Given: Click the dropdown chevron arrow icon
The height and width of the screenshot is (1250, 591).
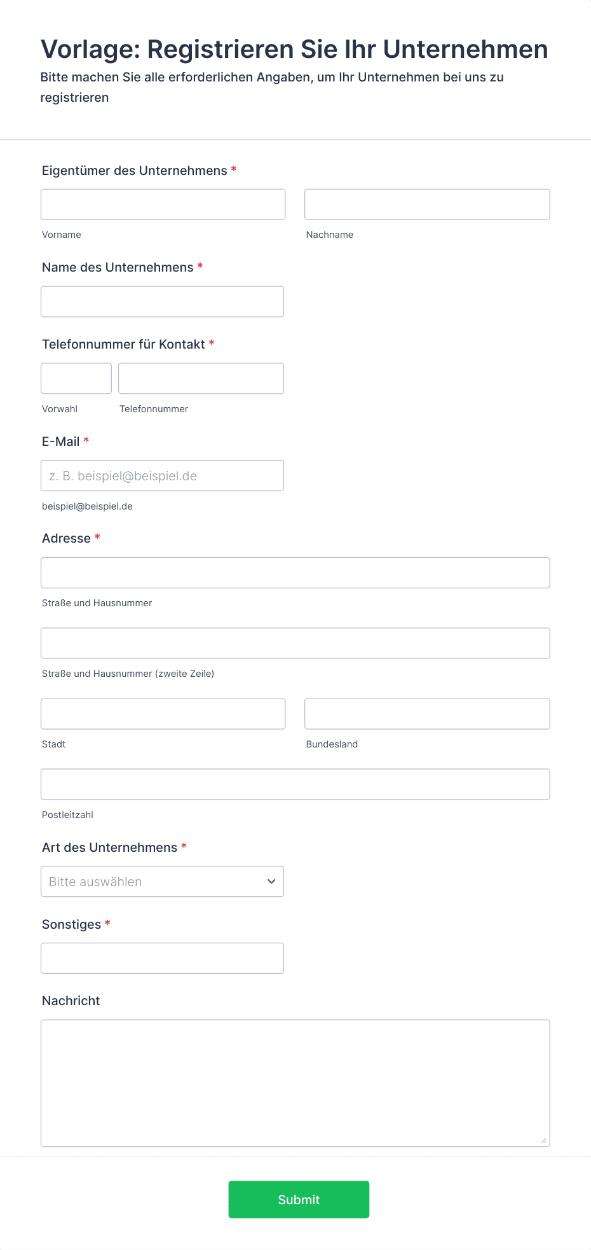Looking at the screenshot, I should (x=271, y=882).
